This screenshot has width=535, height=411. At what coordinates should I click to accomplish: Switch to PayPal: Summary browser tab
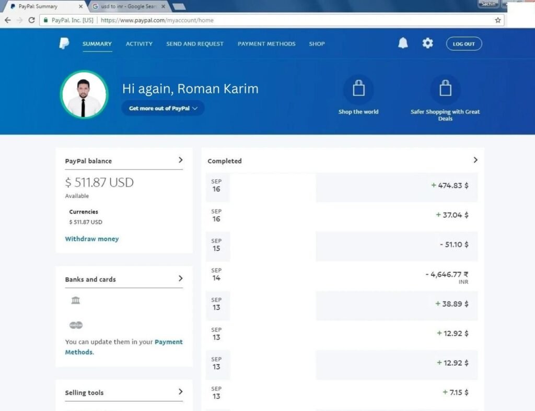click(44, 6)
